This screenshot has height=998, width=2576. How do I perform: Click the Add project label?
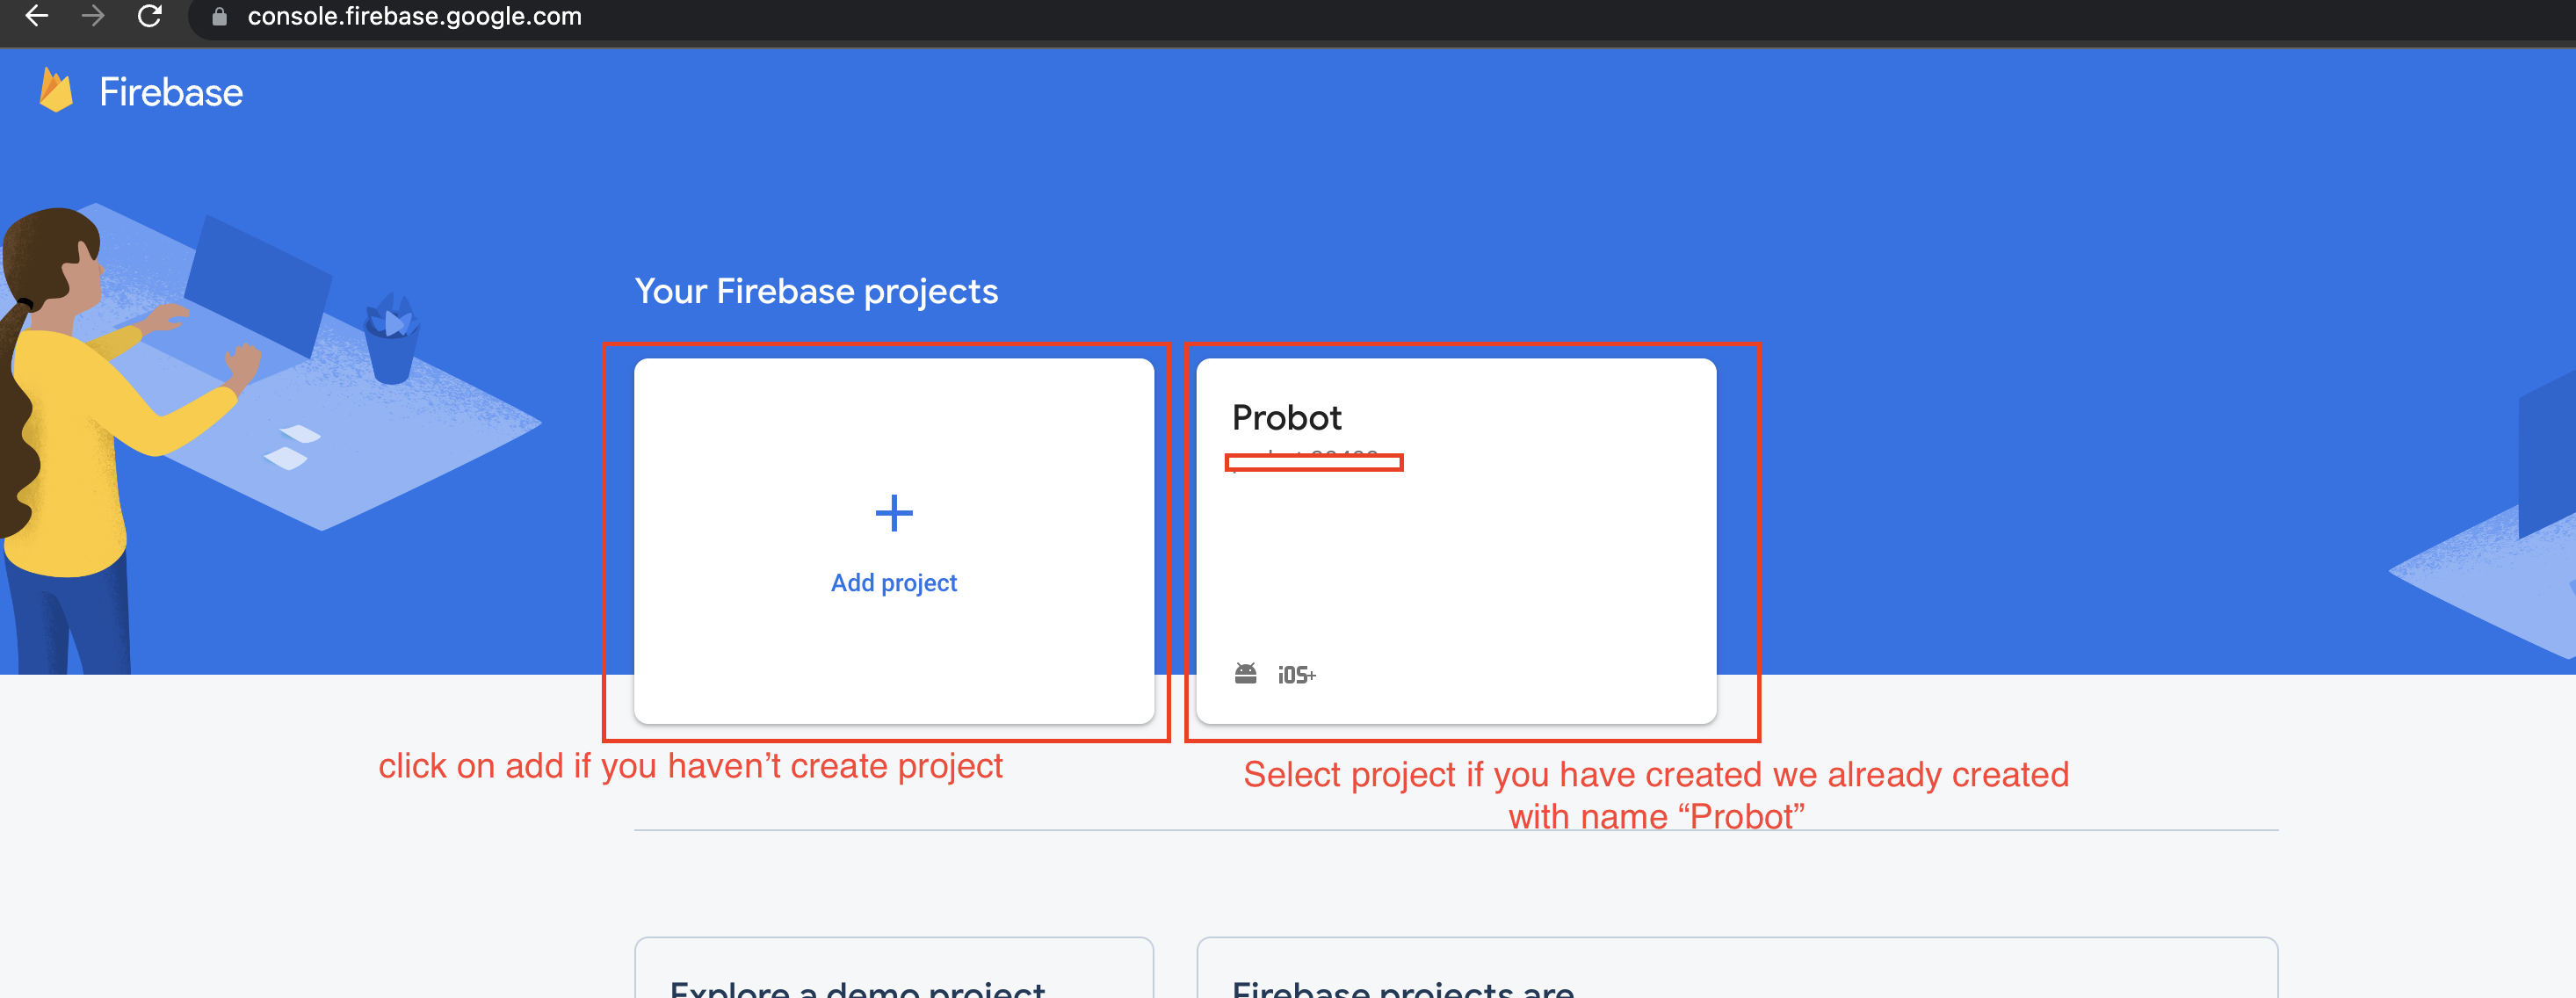click(893, 583)
